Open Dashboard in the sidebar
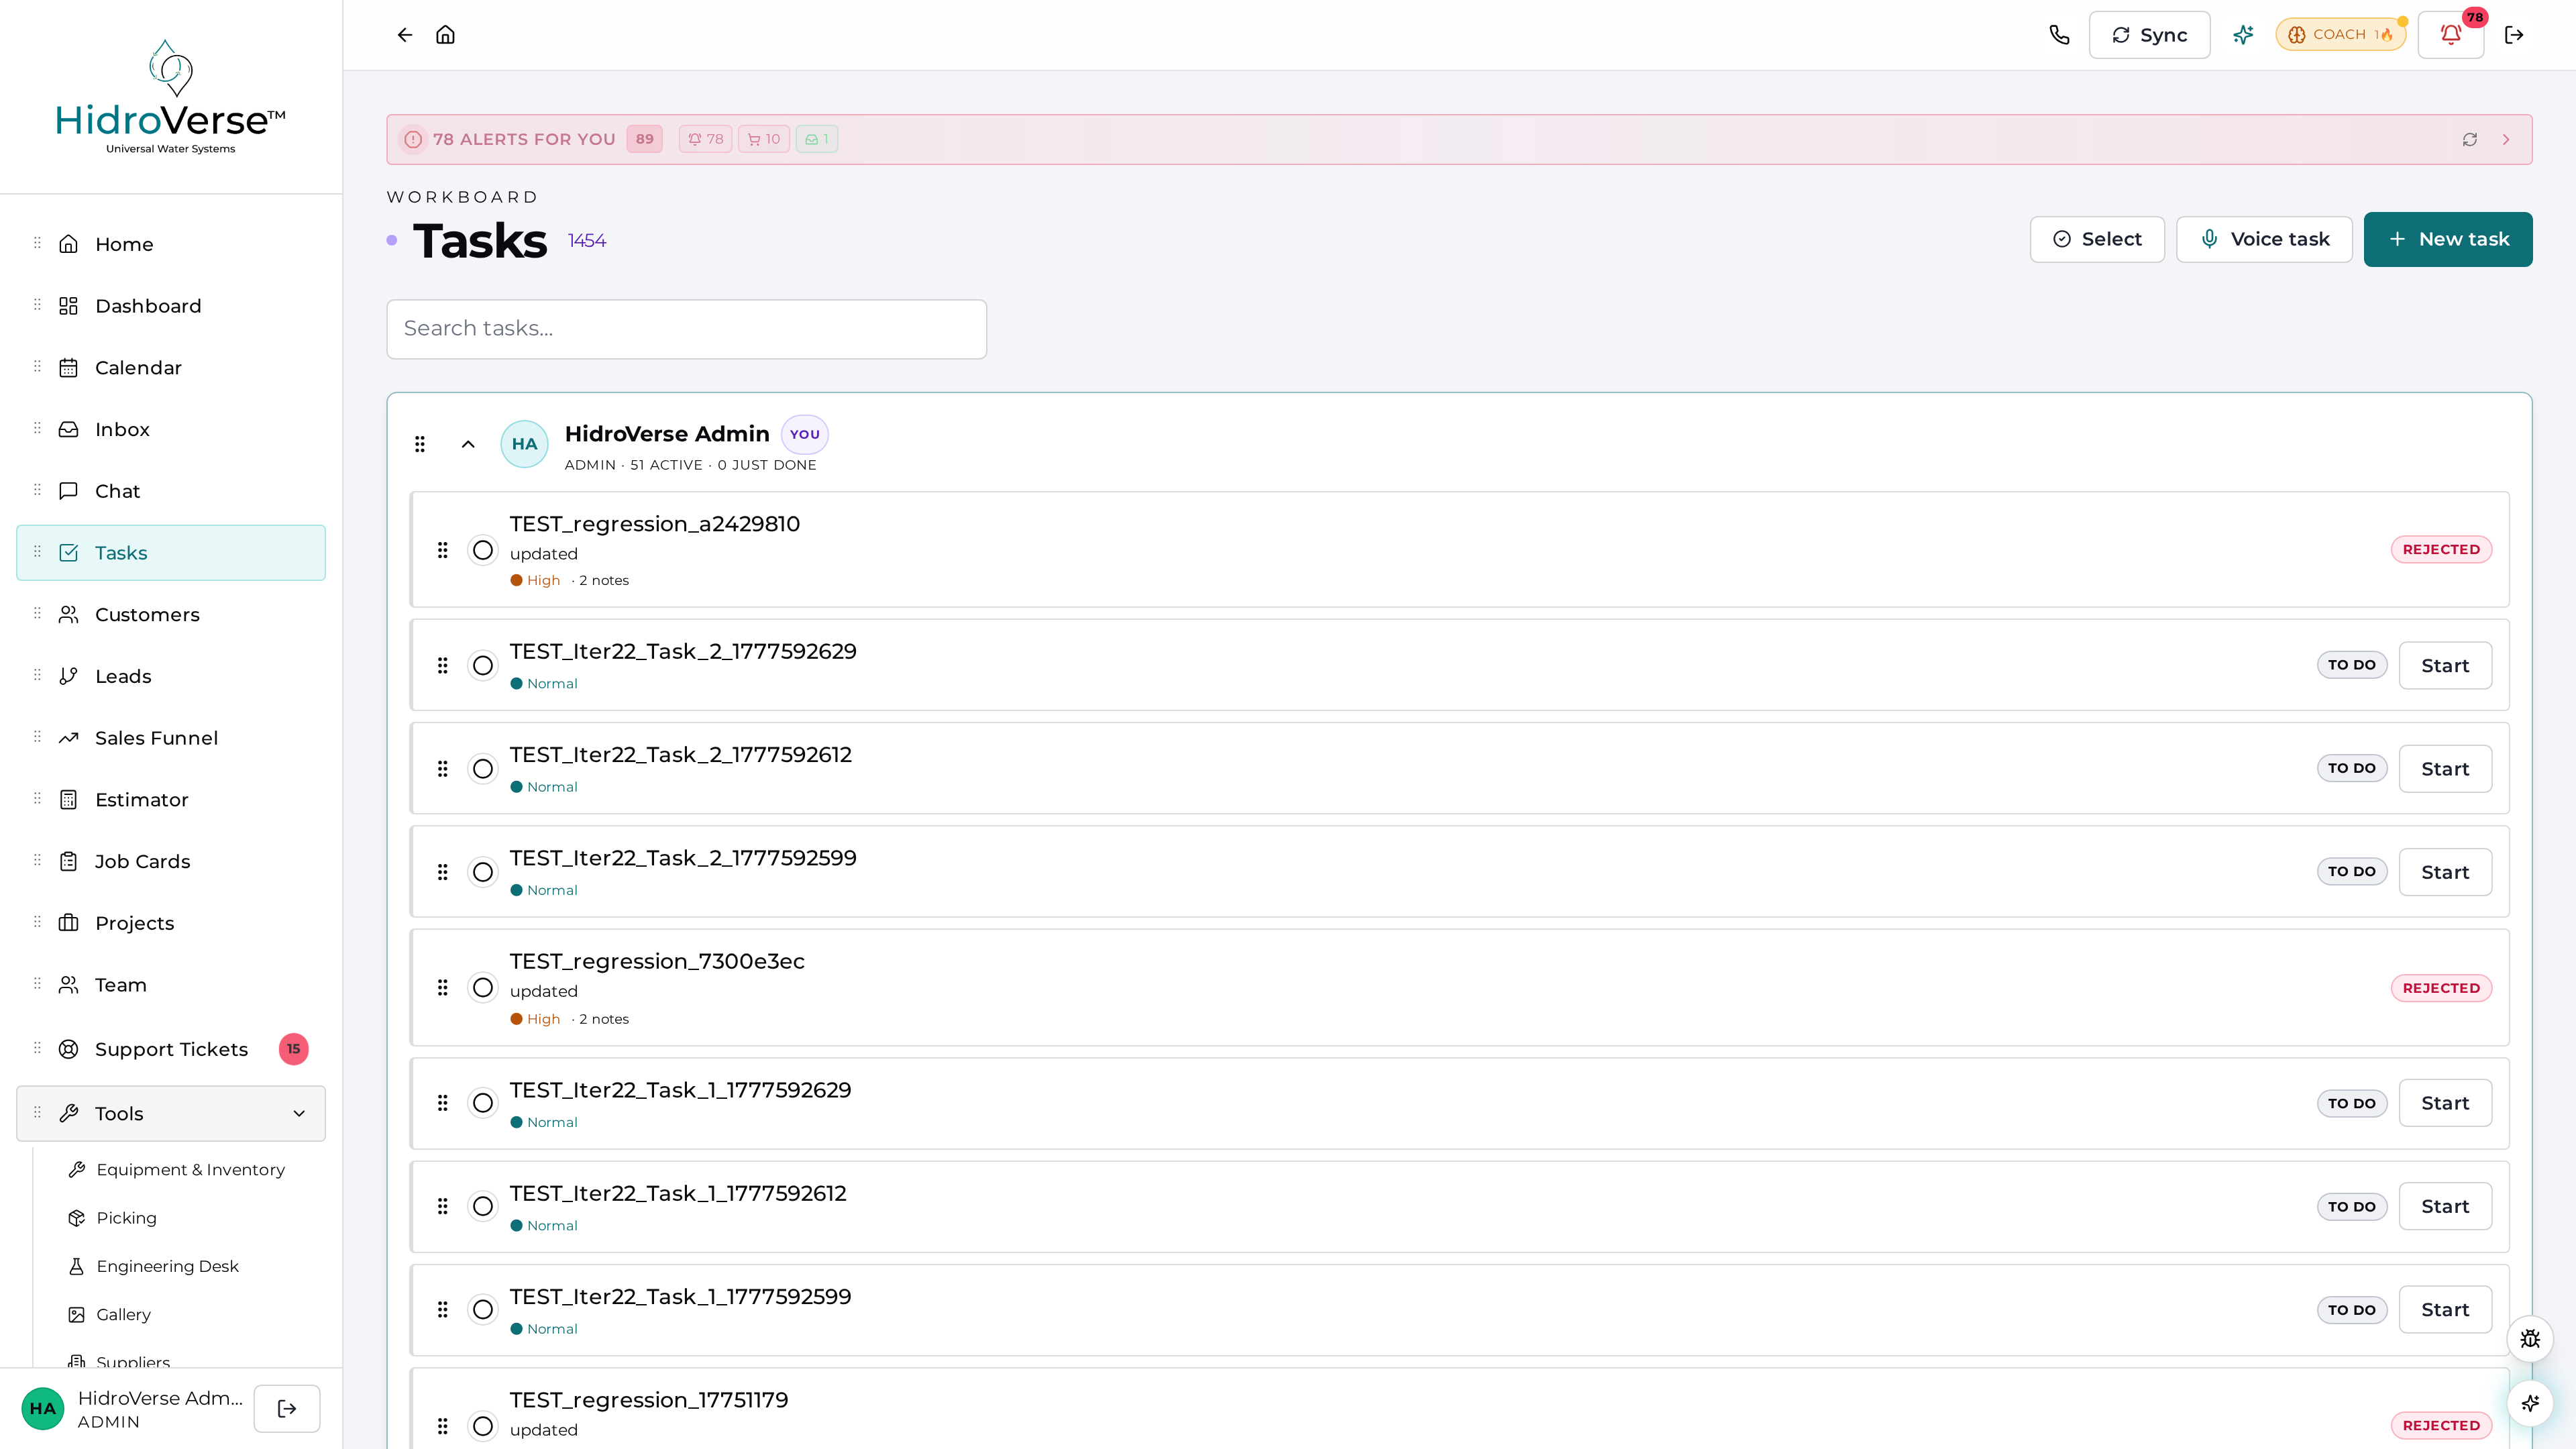The height and width of the screenshot is (1449, 2576). pyautogui.click(x=171, y=306)
